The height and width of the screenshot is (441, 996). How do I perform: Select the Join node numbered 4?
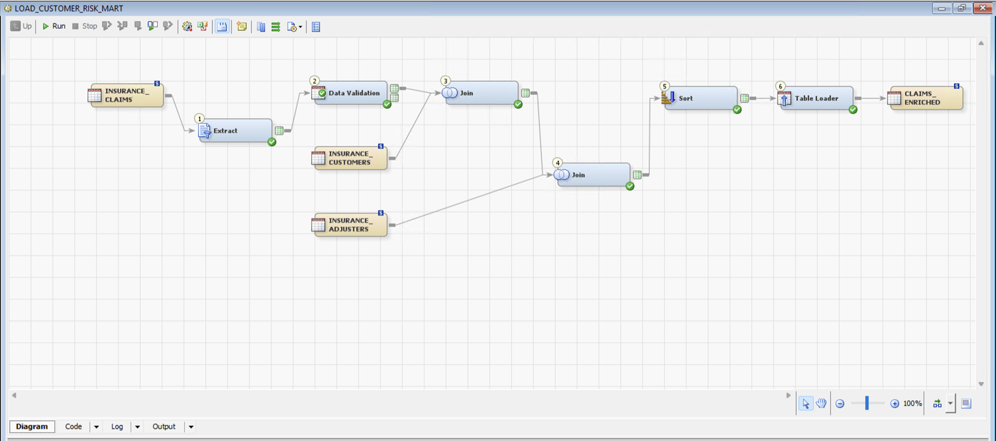pos(593,174)
